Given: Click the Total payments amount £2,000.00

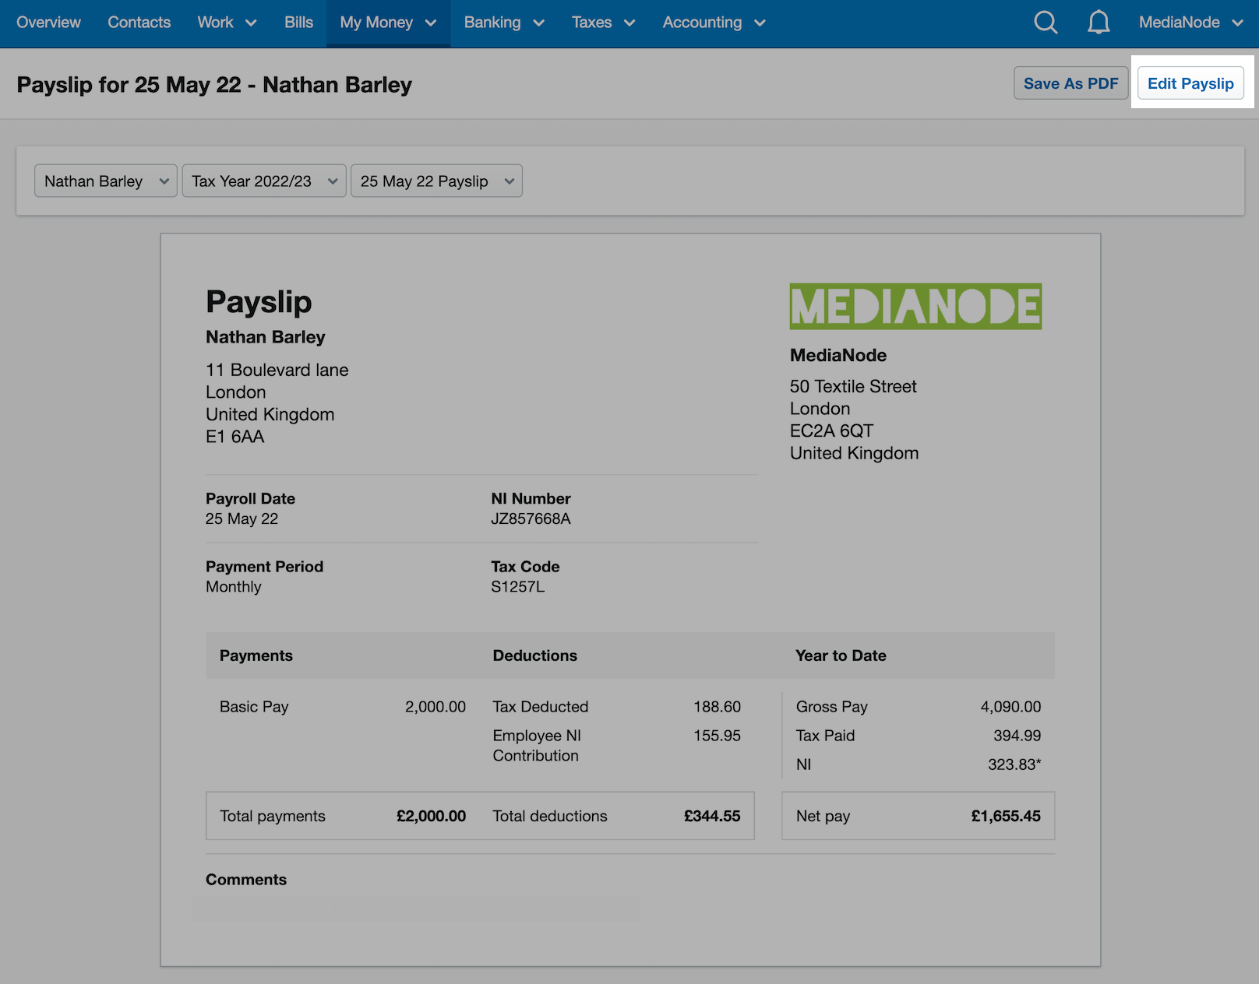Looking at the screenshot, I should 431,816.
